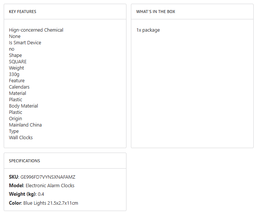Click the bold Color label

coord(15,203)
